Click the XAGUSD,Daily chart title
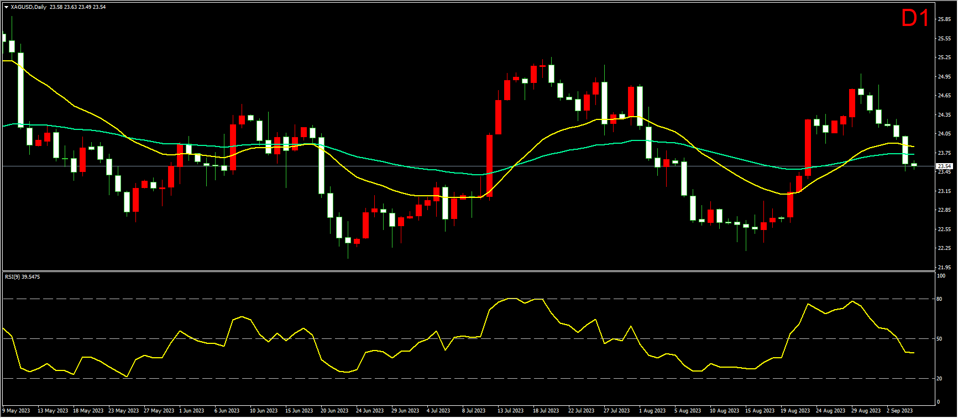 [x=29, y=7]
